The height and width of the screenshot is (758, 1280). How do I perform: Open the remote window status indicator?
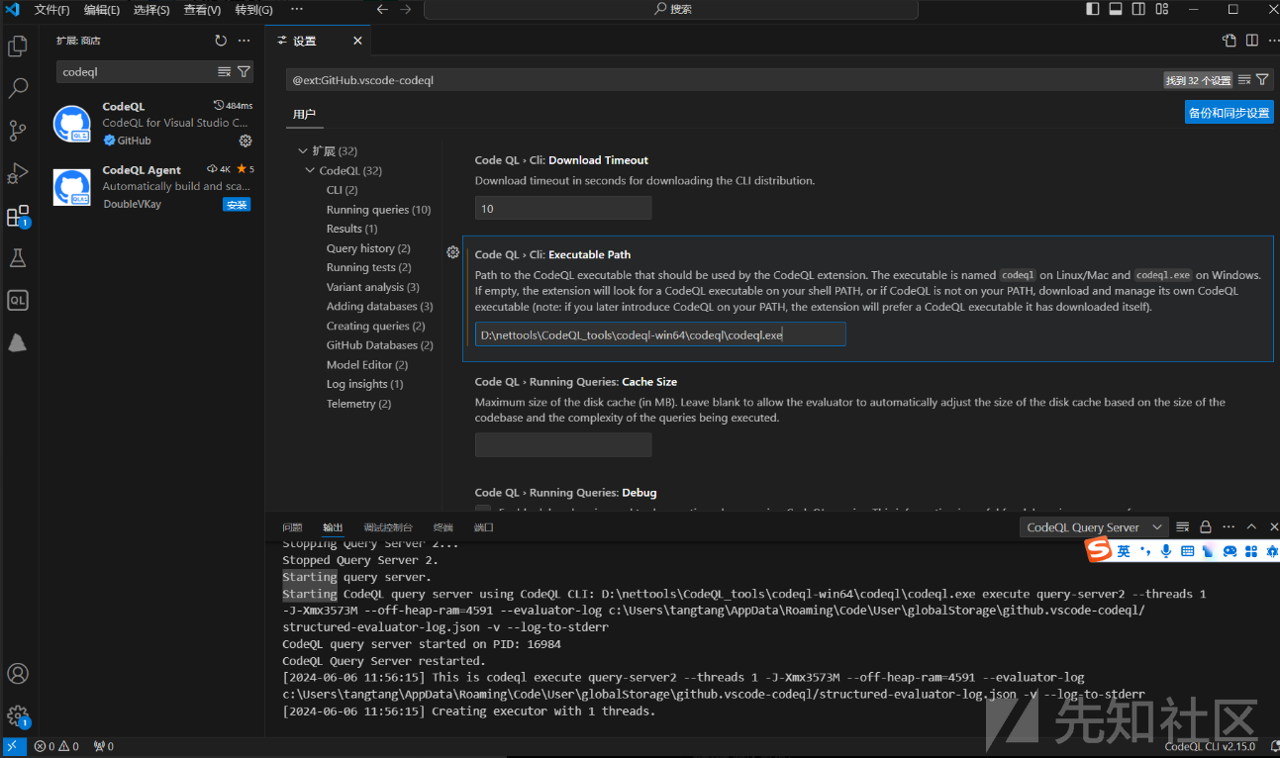pos(14,746)
